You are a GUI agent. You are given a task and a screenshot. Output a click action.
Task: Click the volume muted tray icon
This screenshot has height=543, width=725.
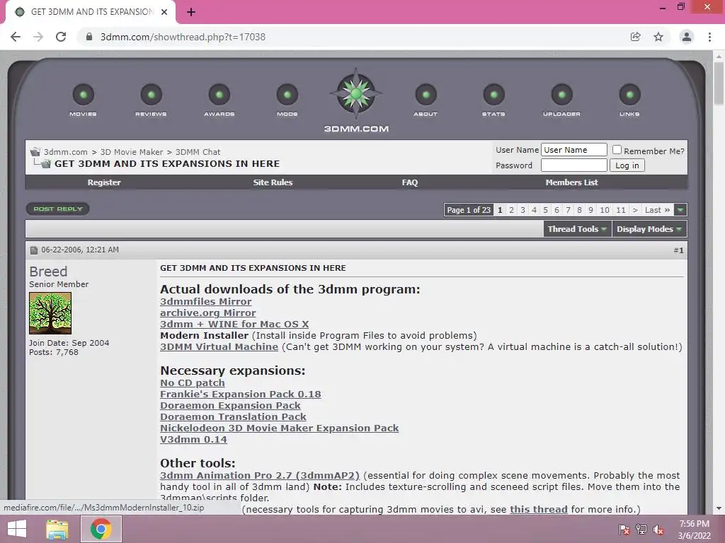click(658, 530)
